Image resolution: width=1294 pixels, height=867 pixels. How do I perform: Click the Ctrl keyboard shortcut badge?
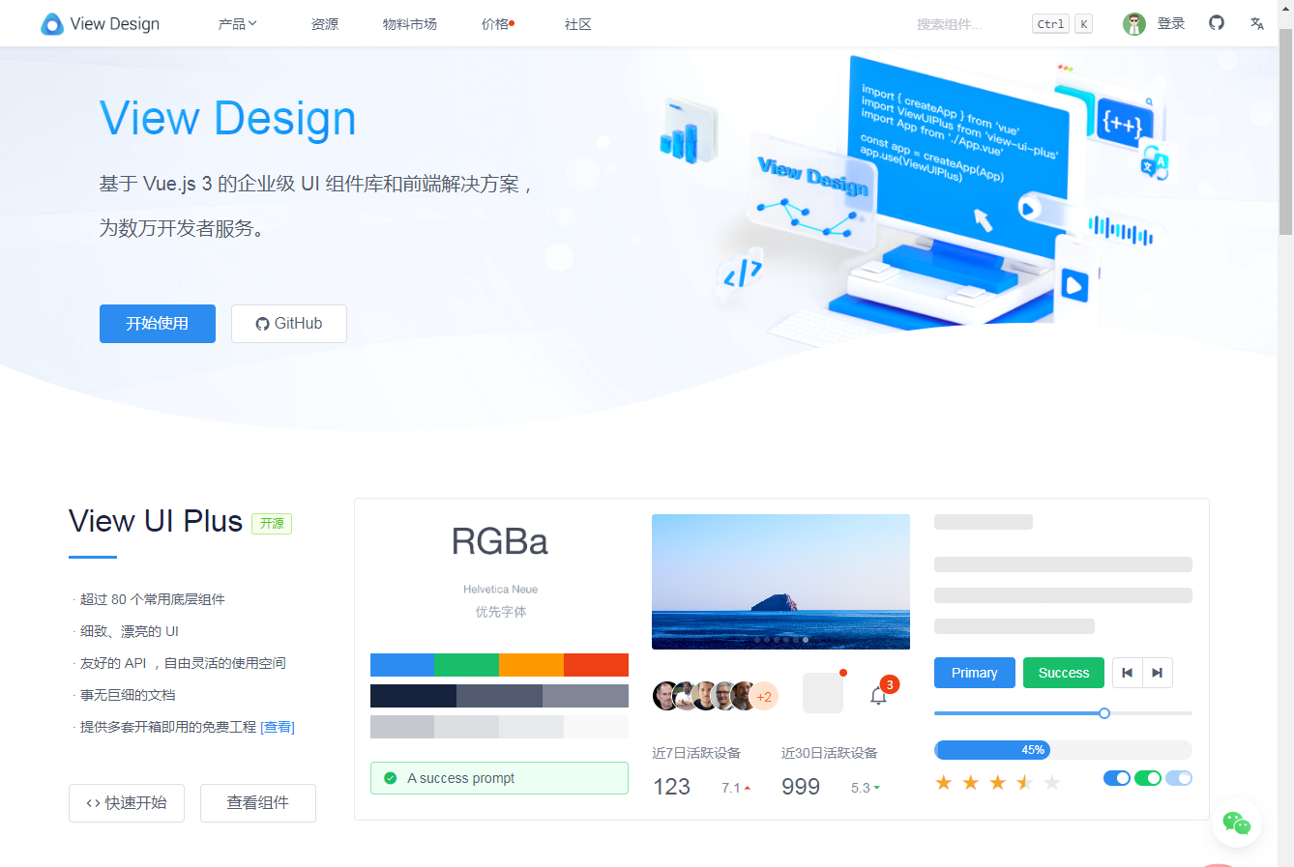point(1050,24)
